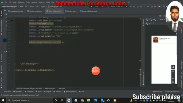Toggle the Structure side panel

pyautogui.click(x=1, y=58)
